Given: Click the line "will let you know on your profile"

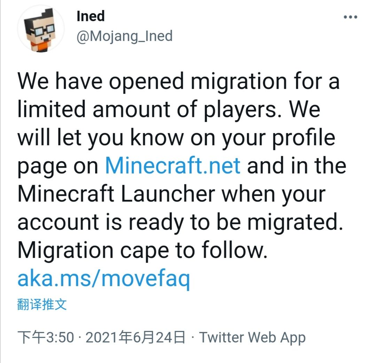Looking at the screenshot, I should (176, 137).
